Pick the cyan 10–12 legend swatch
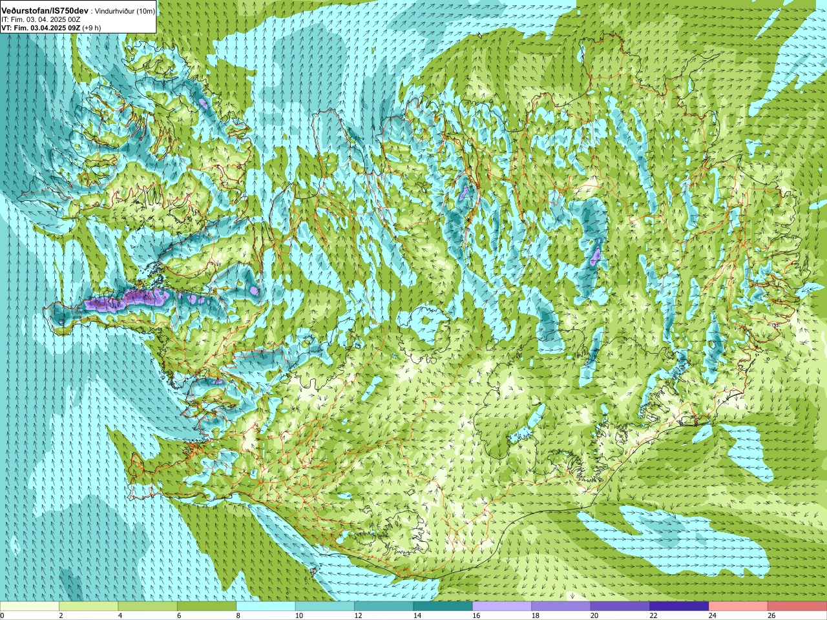827x620 pixels. click(x=325, y=606)
